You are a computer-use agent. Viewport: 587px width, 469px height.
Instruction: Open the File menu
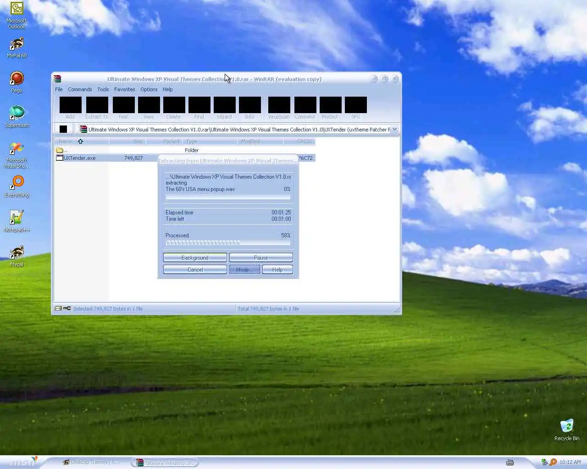click(x=59, y=89)
